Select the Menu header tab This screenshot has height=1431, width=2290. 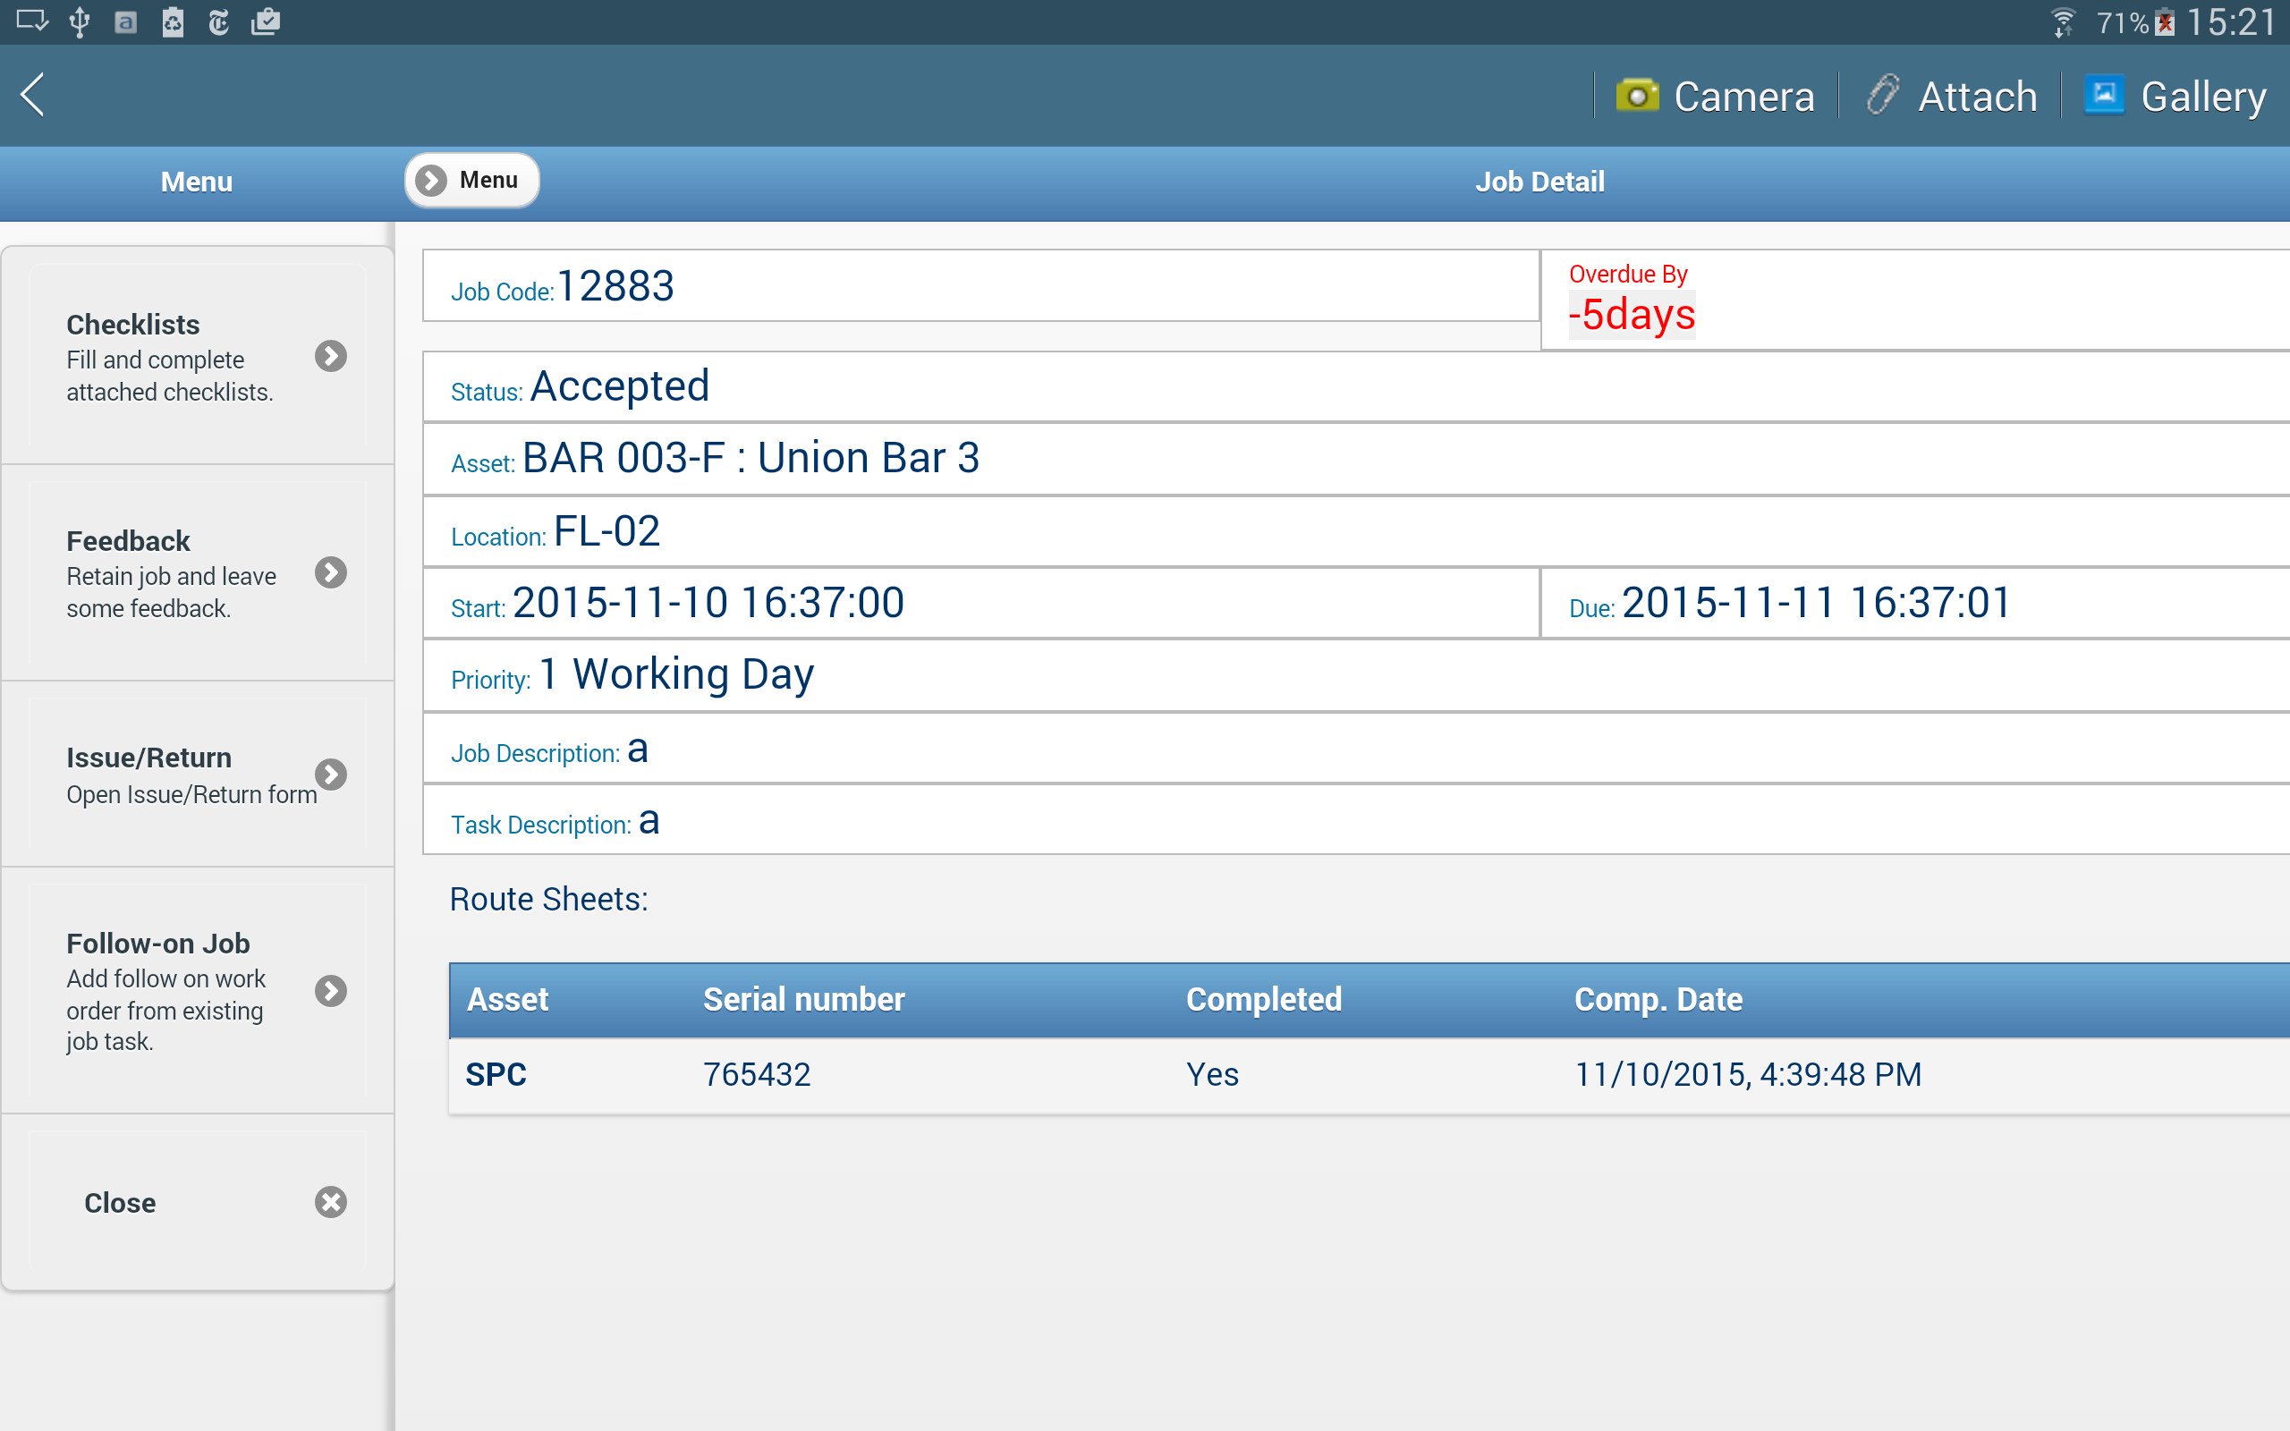coord(197,182)
